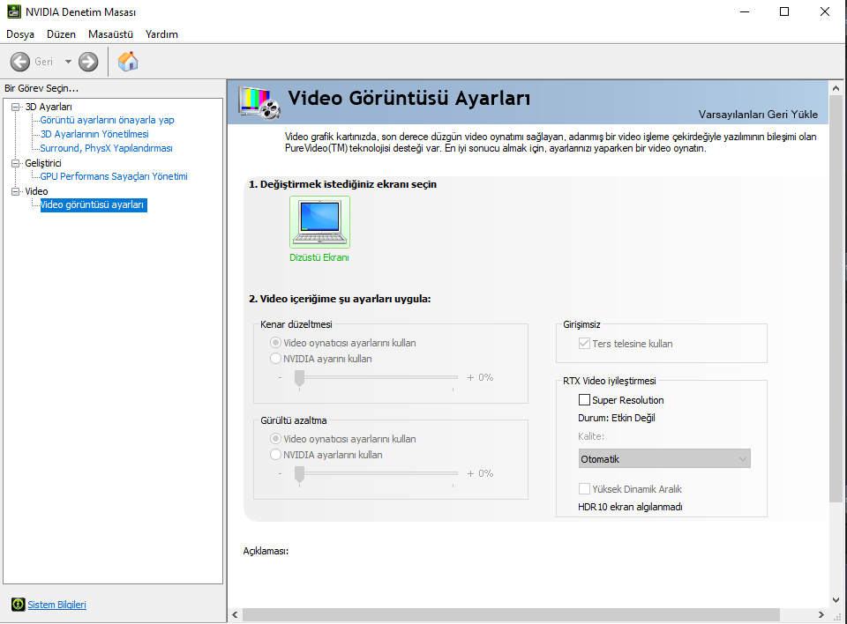Collapse the Video tree node
The height and width of the screenshot is (624, 847).
pyautogui.click(x=16, y=191)
